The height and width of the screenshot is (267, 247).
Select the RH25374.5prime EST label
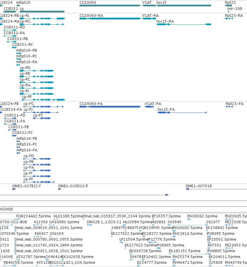coord(187,257)
